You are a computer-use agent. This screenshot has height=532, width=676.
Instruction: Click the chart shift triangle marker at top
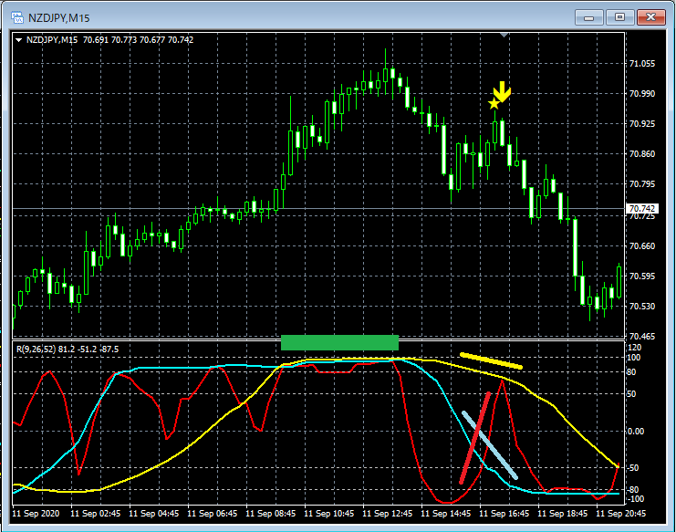(x=504, y=35)
